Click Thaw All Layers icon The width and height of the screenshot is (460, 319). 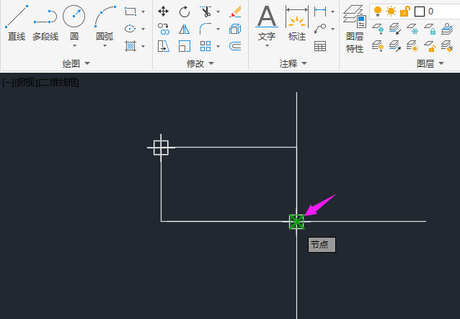pyautogui.click(x=412, y=46)
